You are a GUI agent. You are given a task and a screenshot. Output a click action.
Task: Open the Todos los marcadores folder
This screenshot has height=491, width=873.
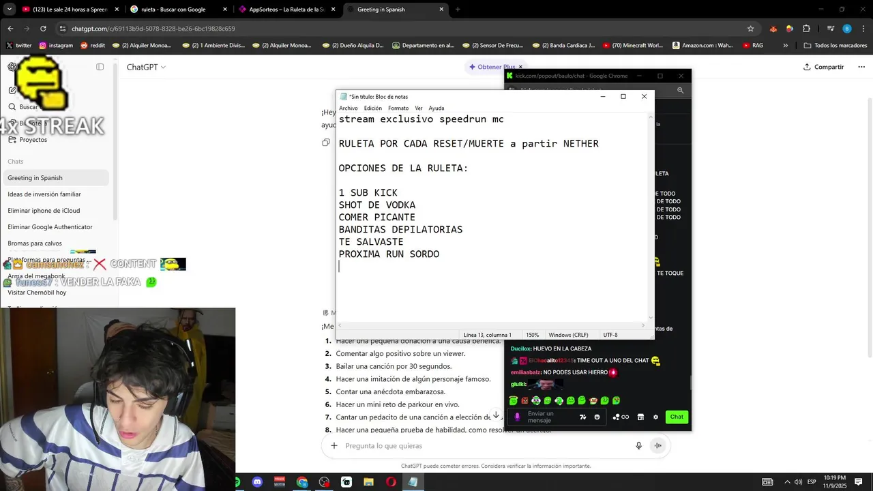[x=835, y=46]
